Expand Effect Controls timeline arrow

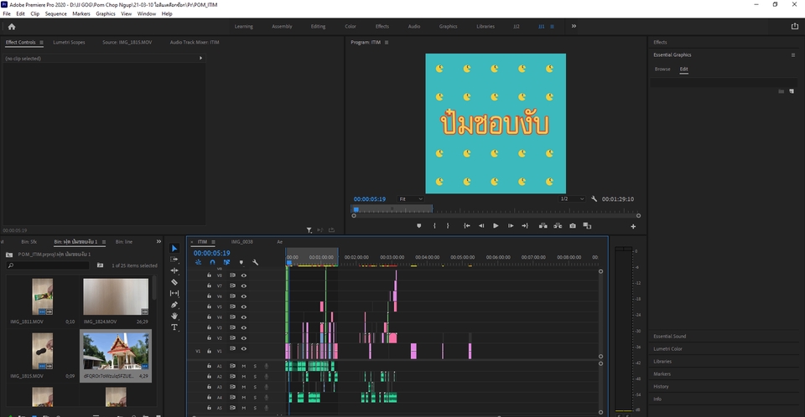(x=200, y=59)
